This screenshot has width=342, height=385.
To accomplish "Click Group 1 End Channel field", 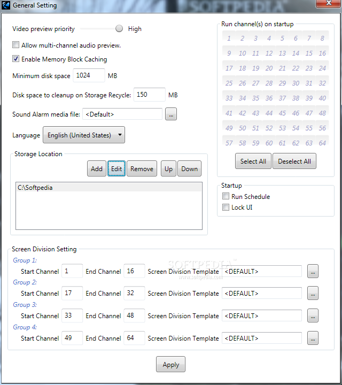I will (134, 271).
